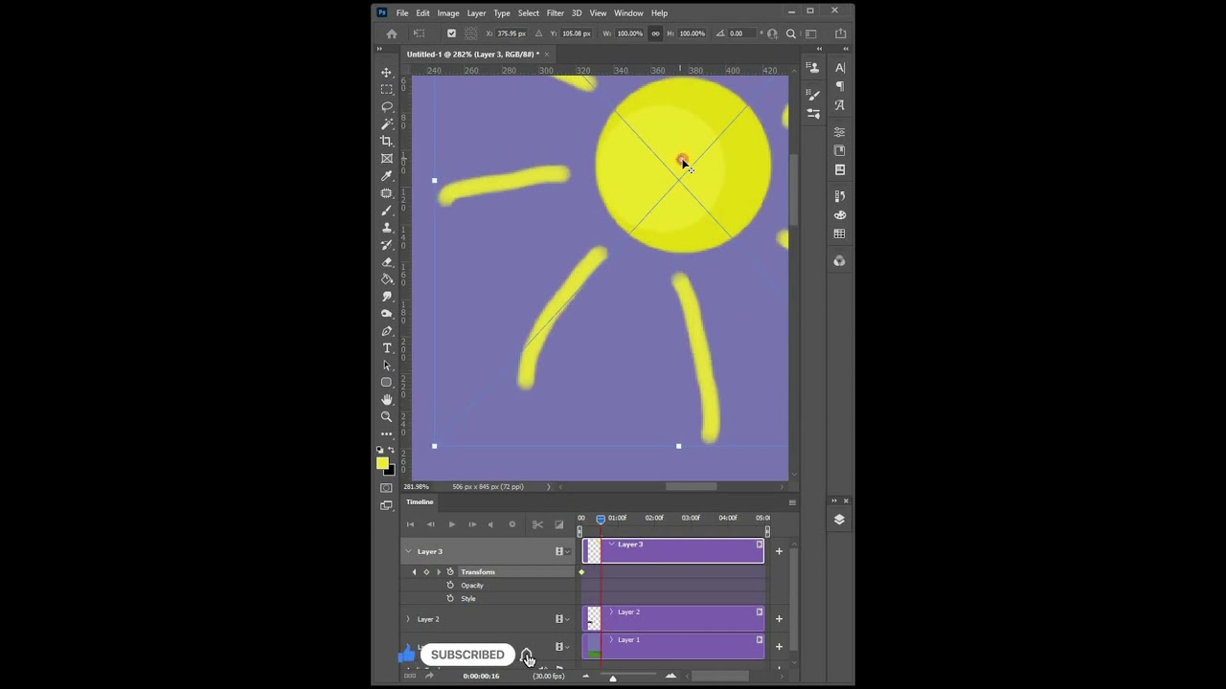This screenshot has height=689, width=1226.
Task: Select the Pen tool
Action: pos(387,331)
